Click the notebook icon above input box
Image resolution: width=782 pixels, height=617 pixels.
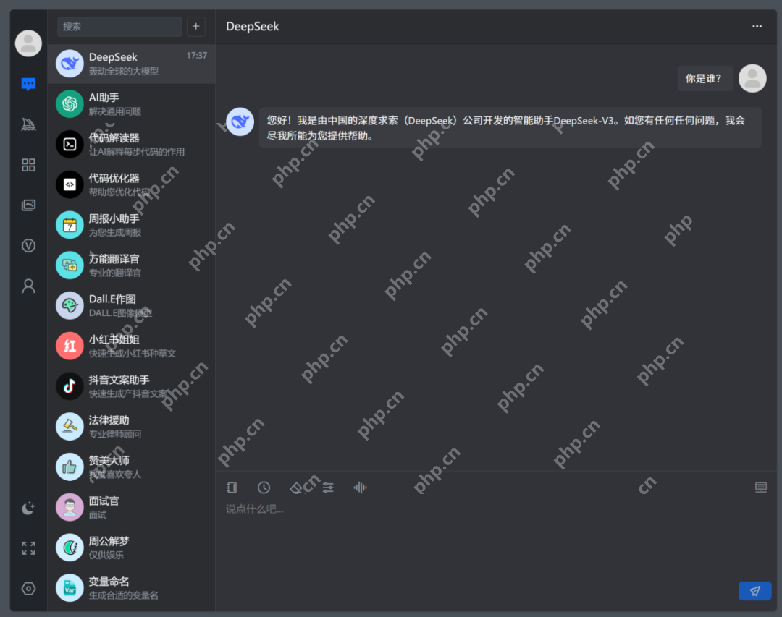pyautogui.click(x=232, y=488)
